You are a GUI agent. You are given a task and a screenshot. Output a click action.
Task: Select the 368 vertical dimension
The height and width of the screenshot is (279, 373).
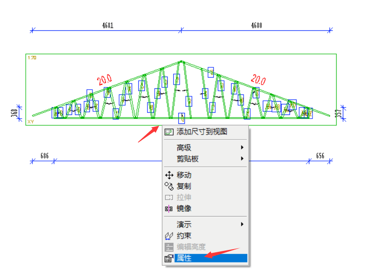pyautogui.click(x=14, y=113)
